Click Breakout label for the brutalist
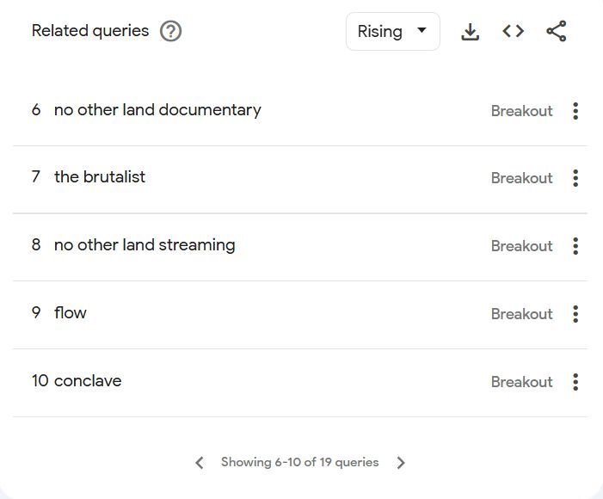 pos(522,178)
